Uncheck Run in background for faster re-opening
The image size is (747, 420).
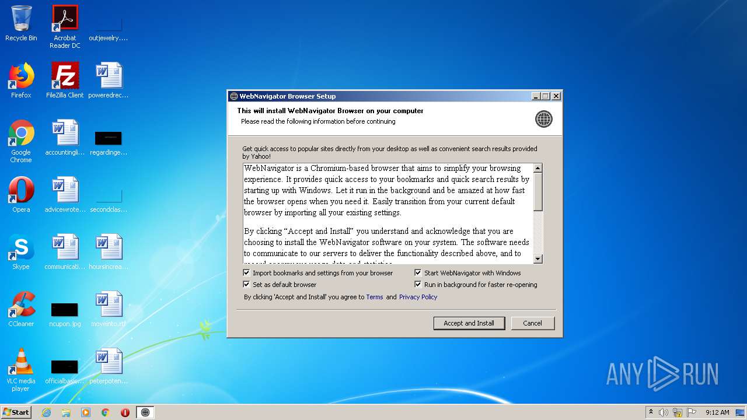pos(418,285)
